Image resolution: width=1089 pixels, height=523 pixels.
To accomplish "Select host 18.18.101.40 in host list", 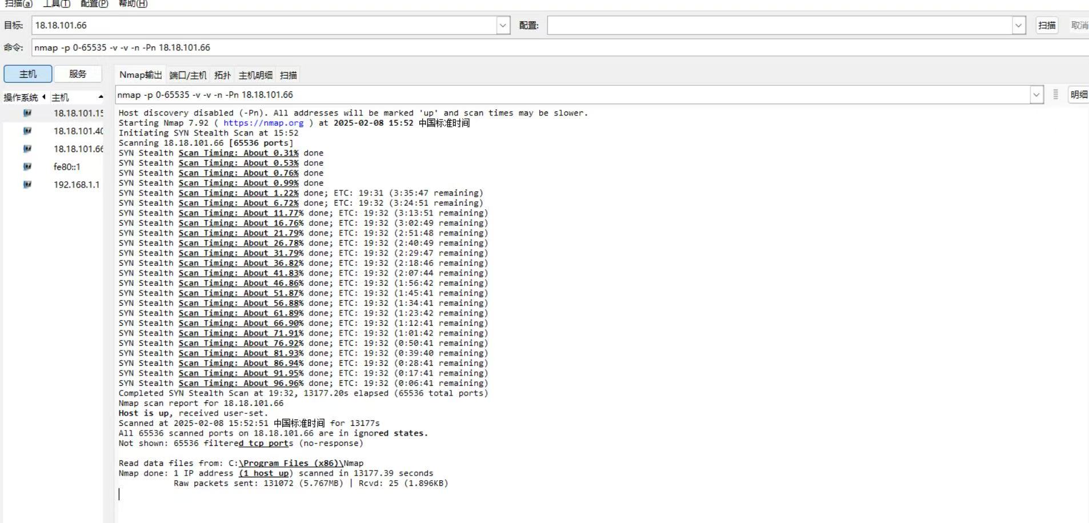I will 79,131.
